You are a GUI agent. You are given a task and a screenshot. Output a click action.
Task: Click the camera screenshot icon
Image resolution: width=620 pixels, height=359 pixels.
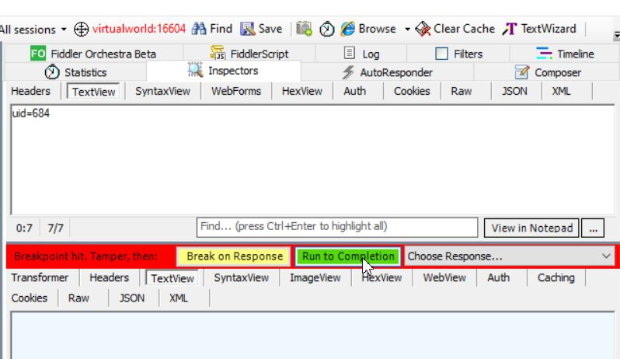point(304,29)
